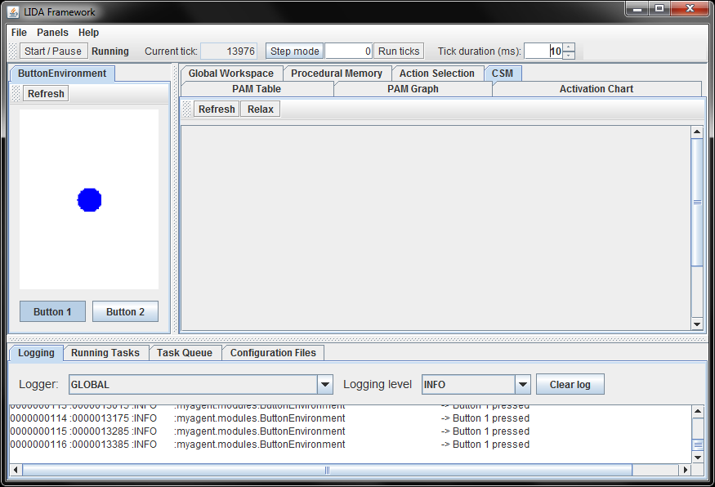
Task: Click Relax in the CSM toolbar
Action: (x=260, y=109)
